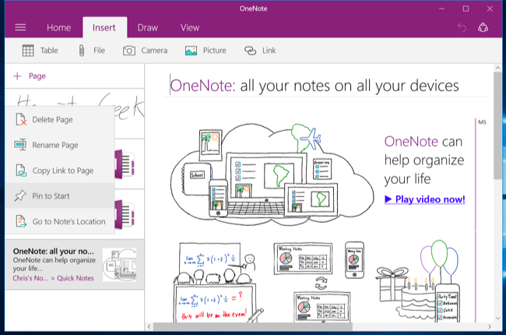This screenshot has height=335, width=506.
Task: Click the vertical scrollbar up arrow
Action: (497, 68)
